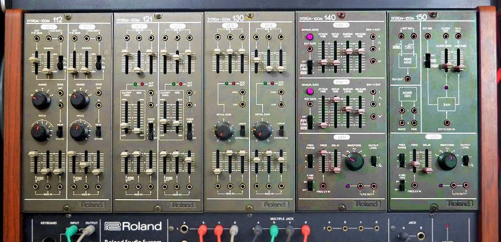This screenshot has height=242, width=501.
Task: Adjust ENV-1 Release Time slider
Action: point(360,51)
